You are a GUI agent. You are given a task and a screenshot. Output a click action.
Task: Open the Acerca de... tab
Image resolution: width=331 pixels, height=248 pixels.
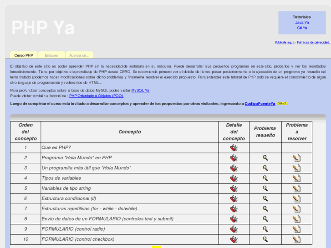[79, 56]
